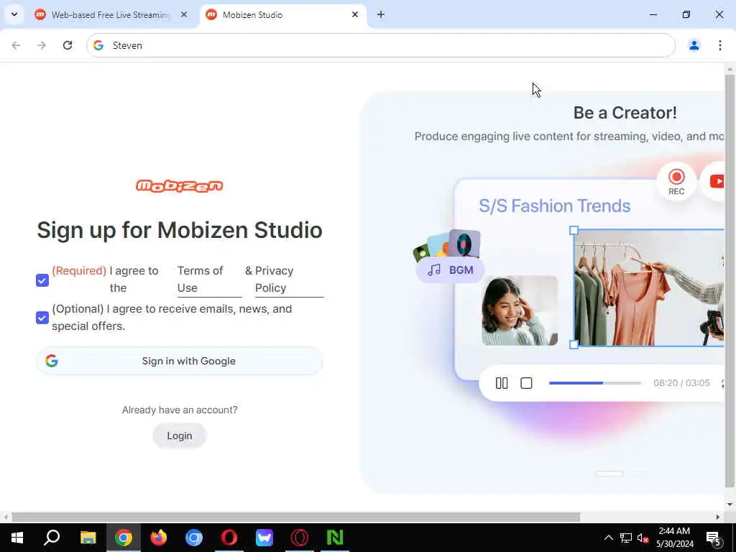Click the Login button
736x552 pixels.
click(179, 436)
